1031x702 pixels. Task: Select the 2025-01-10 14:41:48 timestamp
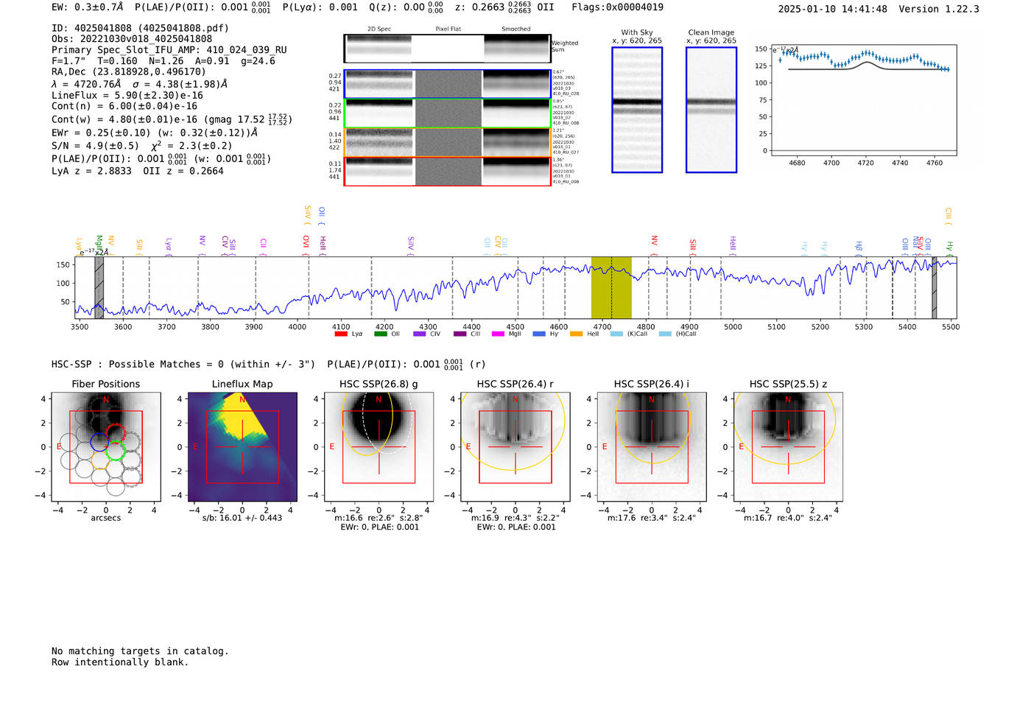(833, 9)
